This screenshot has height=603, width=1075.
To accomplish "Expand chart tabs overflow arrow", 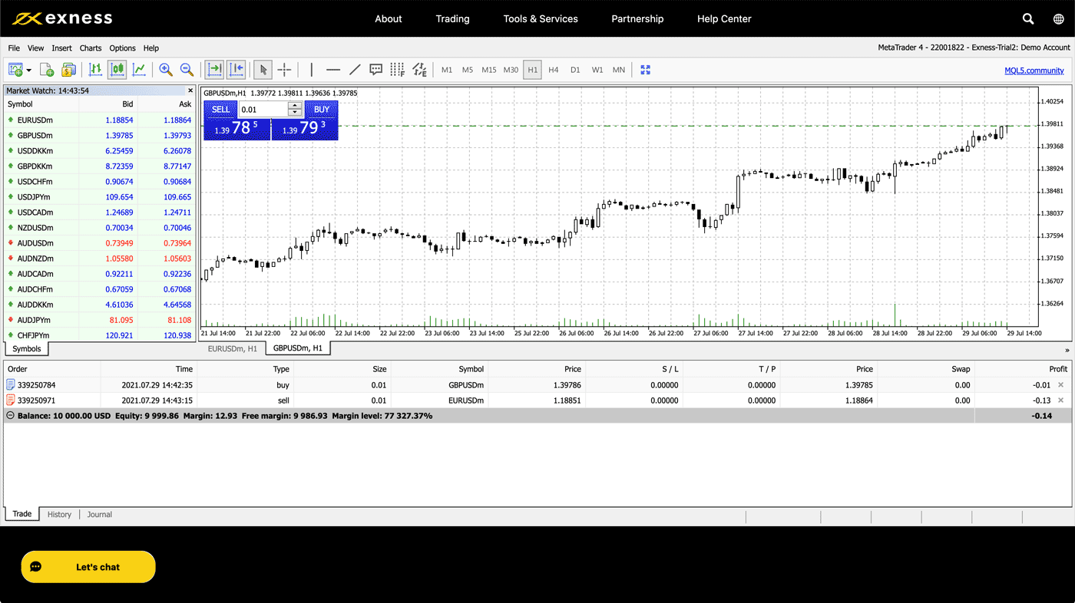I will click(x=1067, y=350).
